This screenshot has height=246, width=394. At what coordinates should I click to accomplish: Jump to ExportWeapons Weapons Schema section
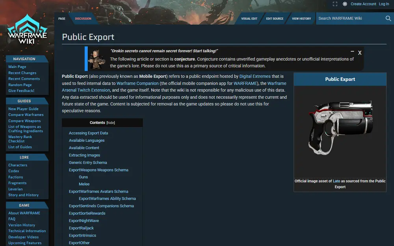coord(98,170)
